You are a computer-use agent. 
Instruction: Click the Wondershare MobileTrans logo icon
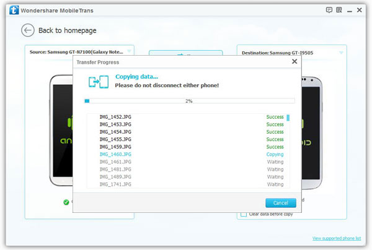[x=14, y=10]
